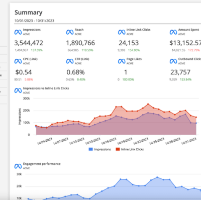
Task: Click the Engagement performance chart title
Action: (x=42, y=164)
